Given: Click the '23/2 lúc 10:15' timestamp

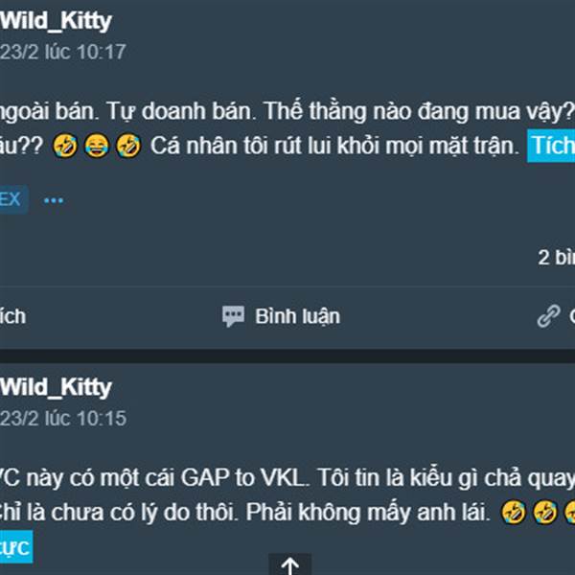Looking at the screenshot, I should (x=63, y=419).
